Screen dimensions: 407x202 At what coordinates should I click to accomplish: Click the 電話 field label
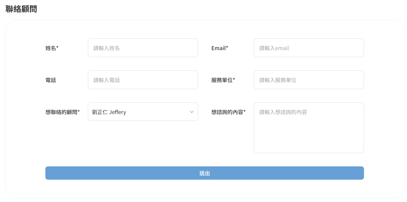tap(51, 80)
